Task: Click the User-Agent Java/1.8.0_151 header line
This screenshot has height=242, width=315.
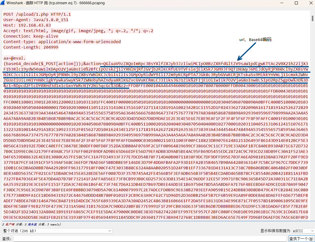Action: (x=36, y=20)
